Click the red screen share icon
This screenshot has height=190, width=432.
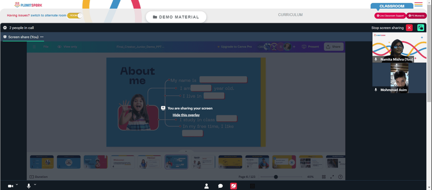233,186
